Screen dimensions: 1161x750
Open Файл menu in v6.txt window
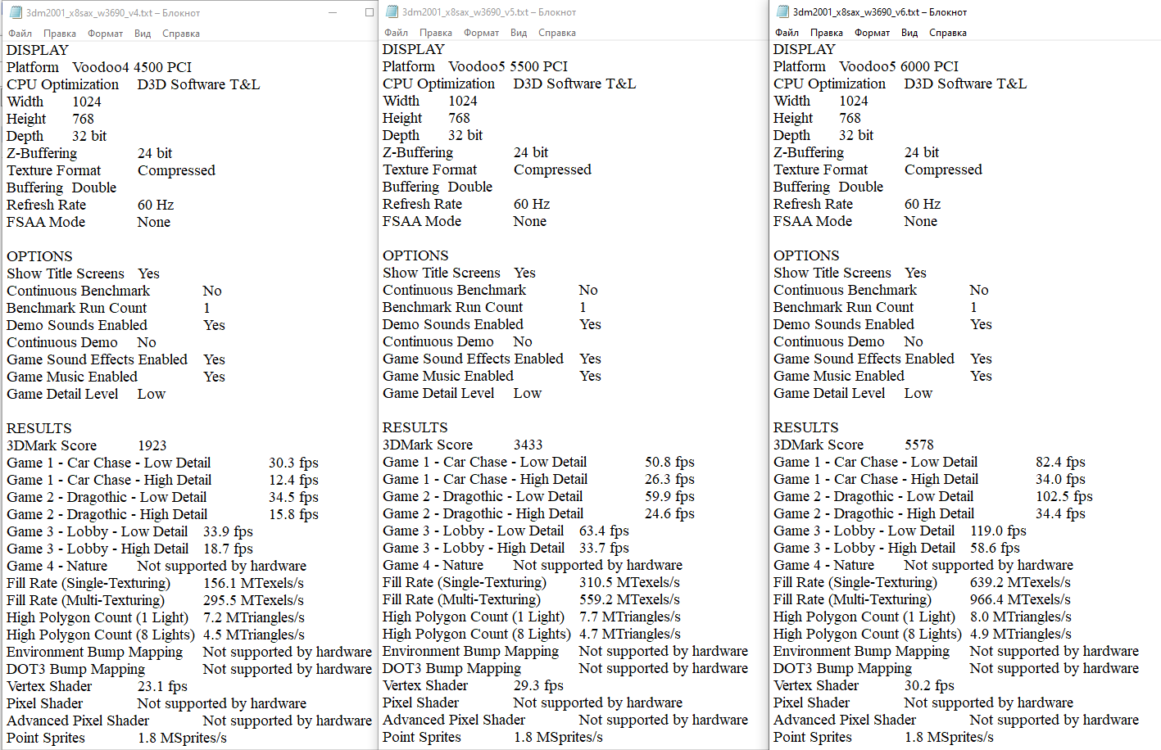(787, 33)
